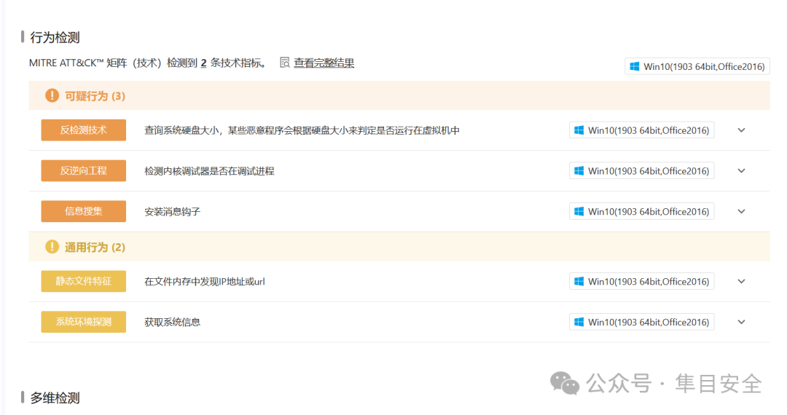Click the document icon beside 查看完整结果
787x415 pixels.
(x=285, y=63)
